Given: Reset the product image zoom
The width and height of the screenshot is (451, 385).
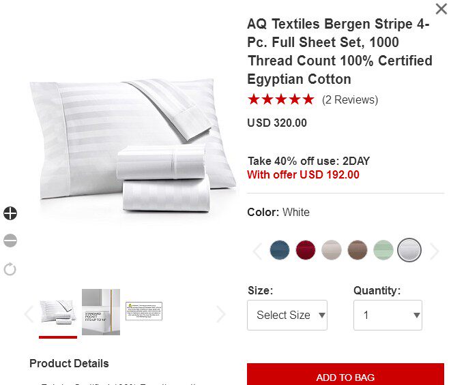Looking at the screenshot, I should (10, 269).
